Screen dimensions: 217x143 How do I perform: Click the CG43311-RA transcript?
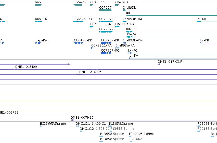click(92, 27)
